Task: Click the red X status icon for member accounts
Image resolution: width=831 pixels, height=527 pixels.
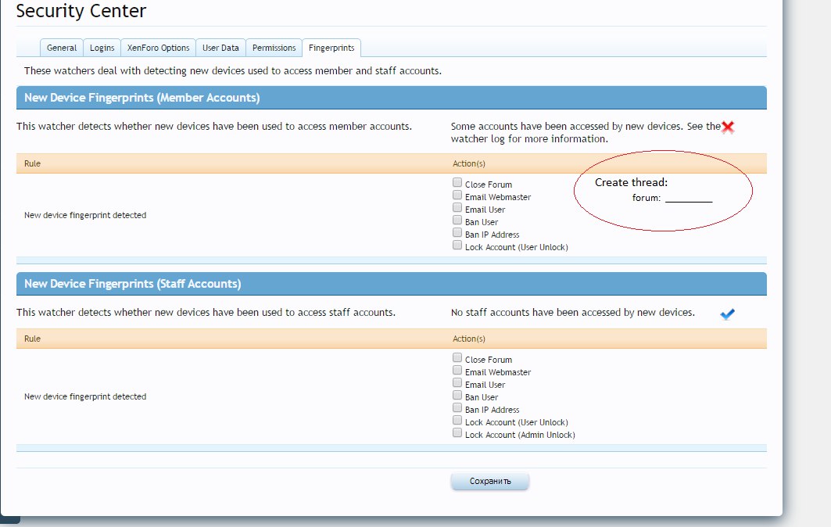Action: [x=728, y=127]
